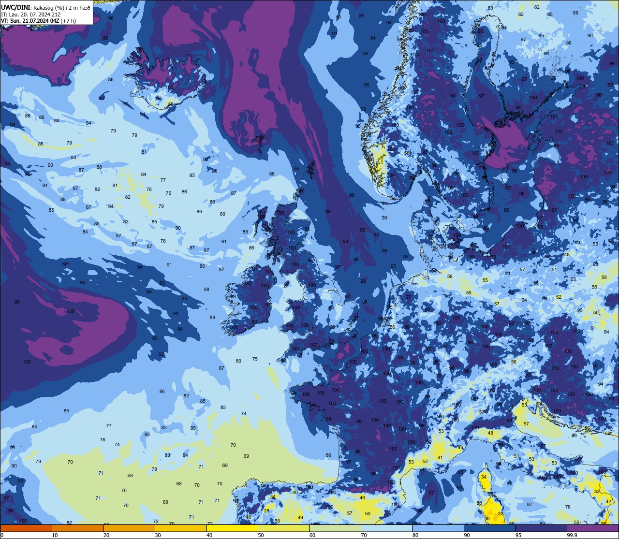This screenshot has width=619, height=539.
Task: Click the pale green 60–70 legend swatch
Action: pyautogui.click(x=335, y=528)
